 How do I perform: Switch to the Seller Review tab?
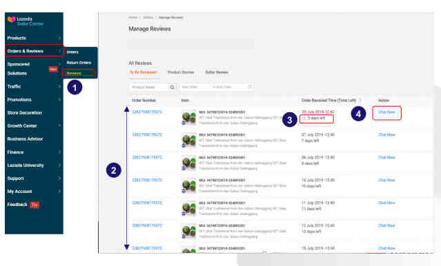tap(217, 72)
